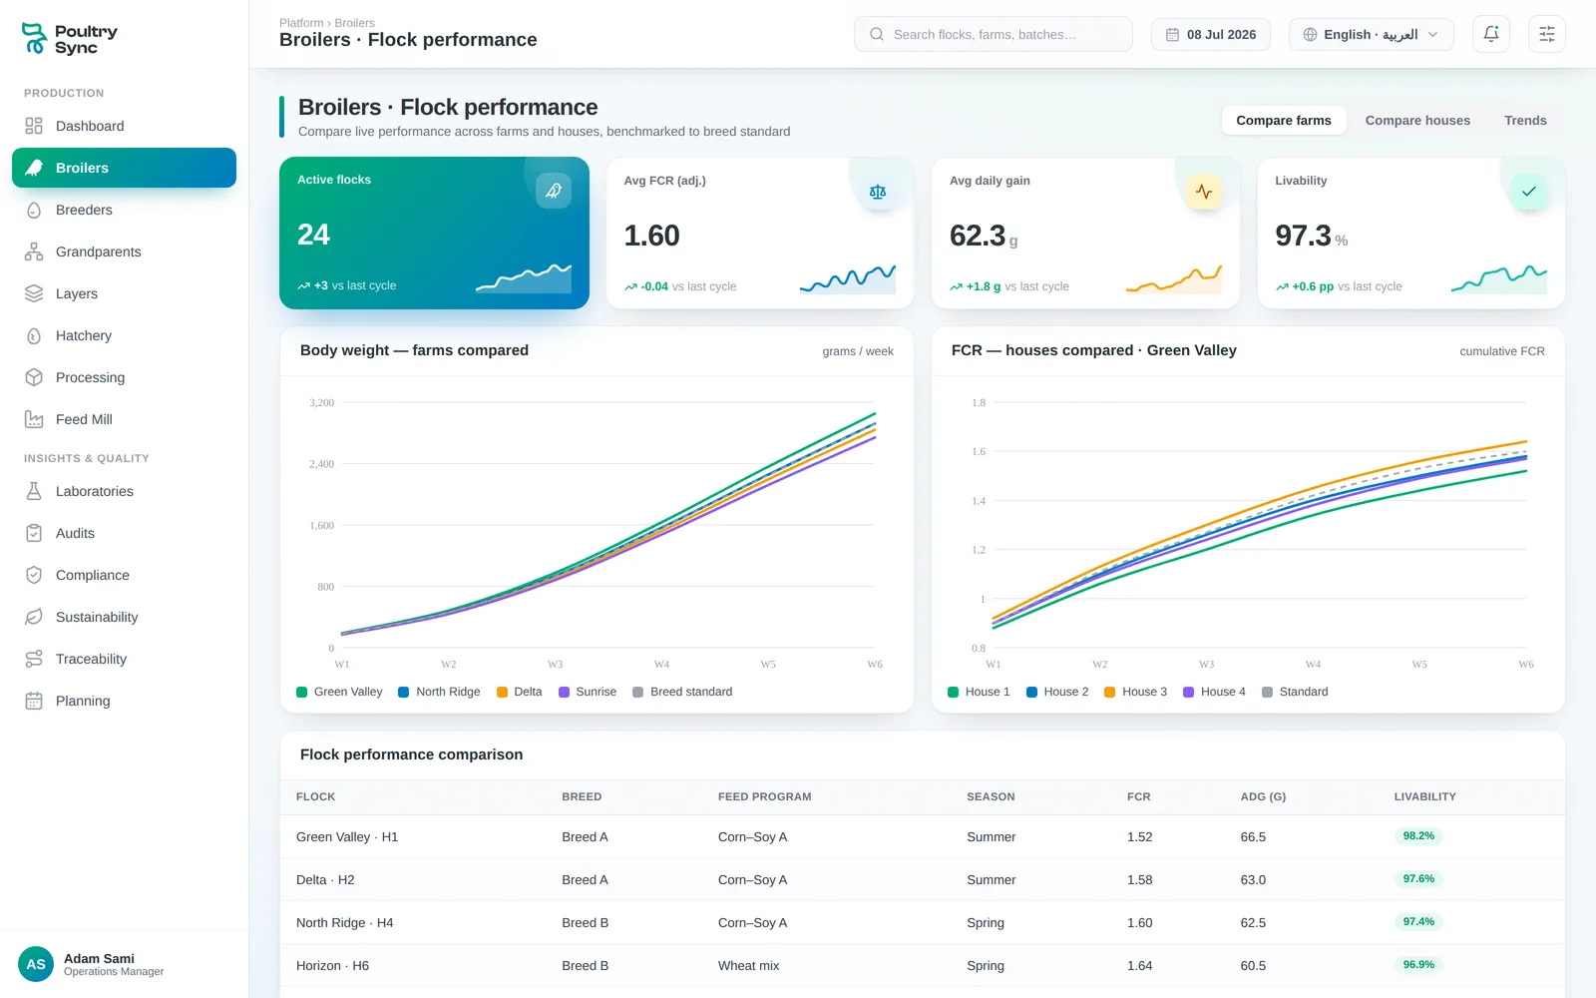Select the Compare farms tab
Viewport: 1596px width, 998px height.
(x=1284, y=120)
